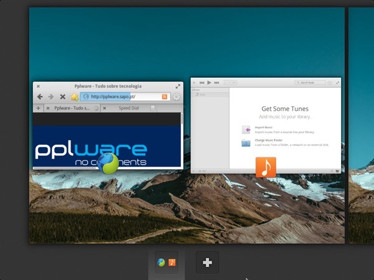Click the tab list icon after Speed Dial
374x280 pixels.
click(153, 108)
